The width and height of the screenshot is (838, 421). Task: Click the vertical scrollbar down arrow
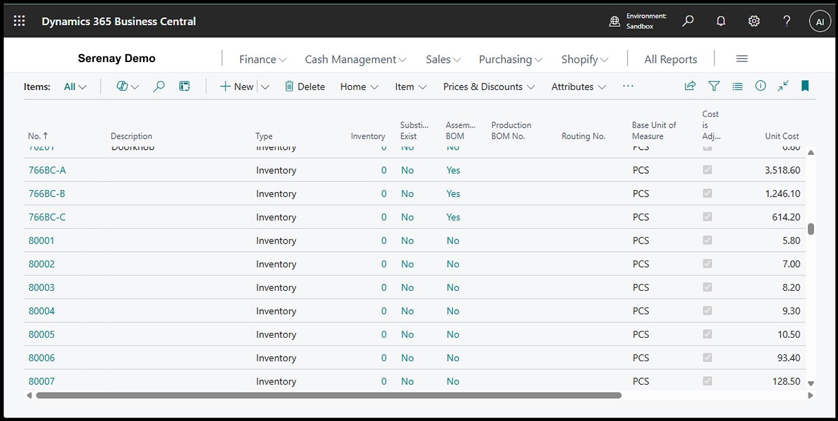click(811, 384)
